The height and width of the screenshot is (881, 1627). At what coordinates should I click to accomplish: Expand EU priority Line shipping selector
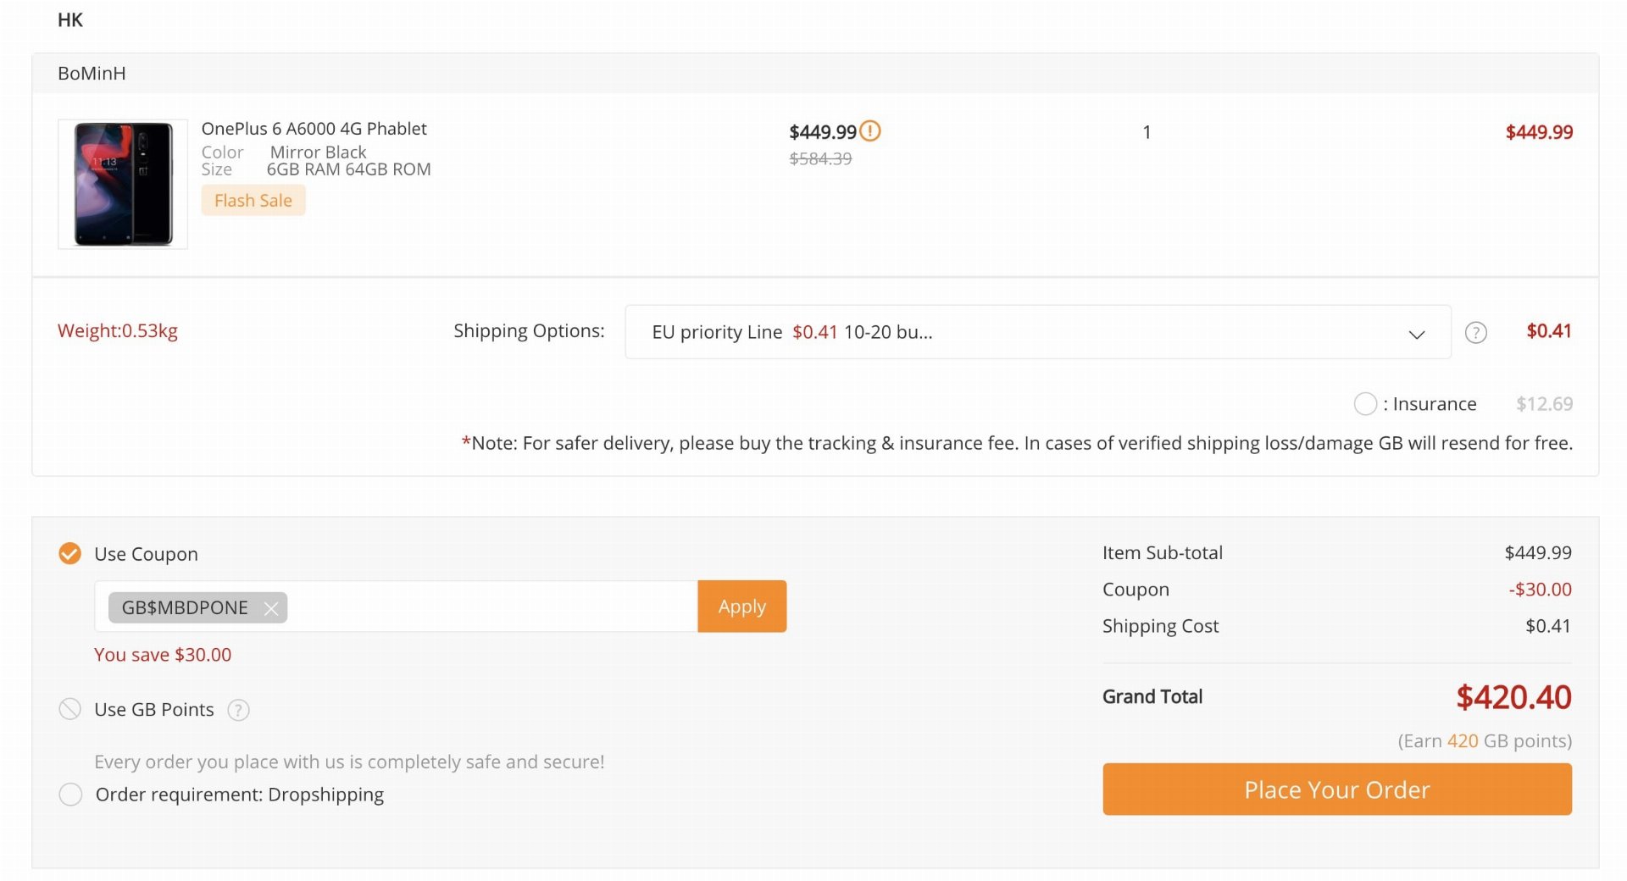pyautogui.click(x=1038, y=332)
